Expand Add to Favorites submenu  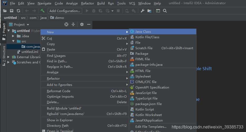pos(85,85)
